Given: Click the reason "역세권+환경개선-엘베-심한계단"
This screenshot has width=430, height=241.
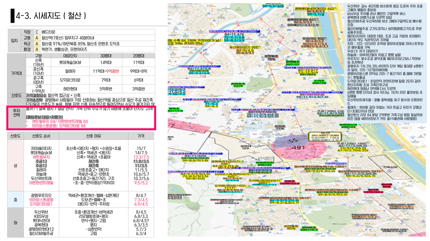Looking at the screenshot, I should coord(94,195).
